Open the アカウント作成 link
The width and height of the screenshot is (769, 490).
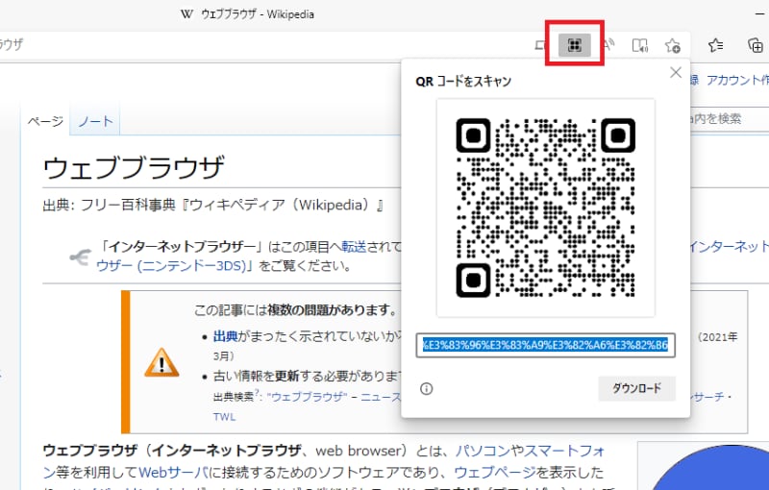pyautogui.click(x=737, y=81)
